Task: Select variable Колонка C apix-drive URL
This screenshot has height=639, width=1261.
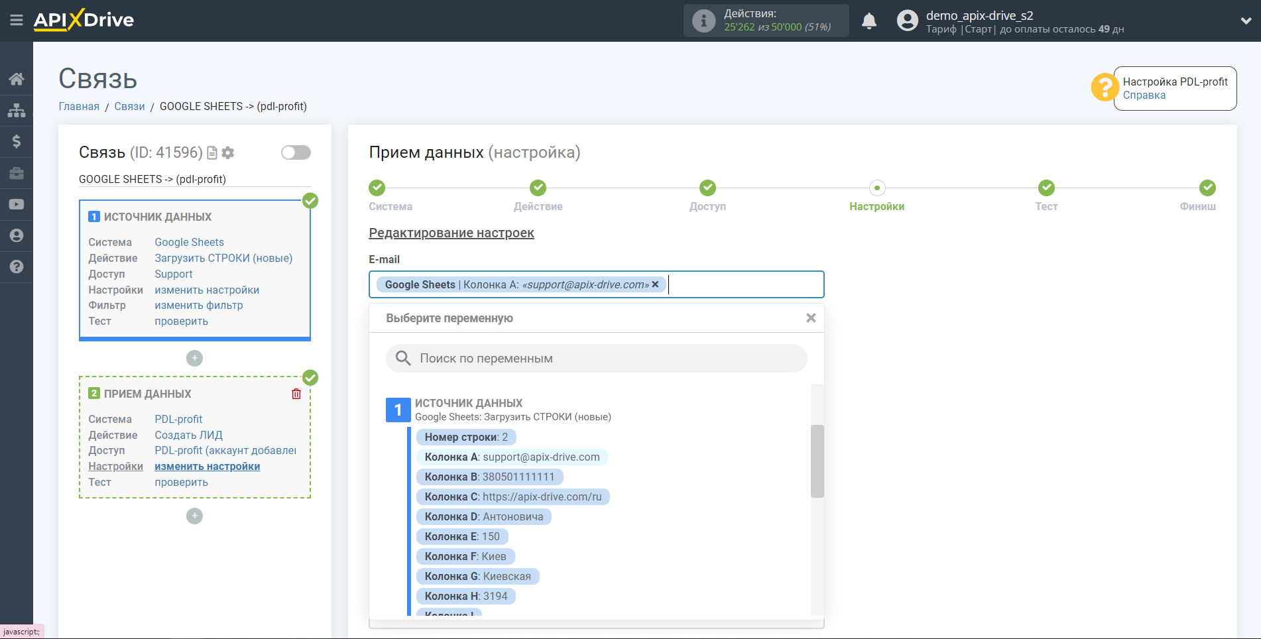Action: (513, 497)
